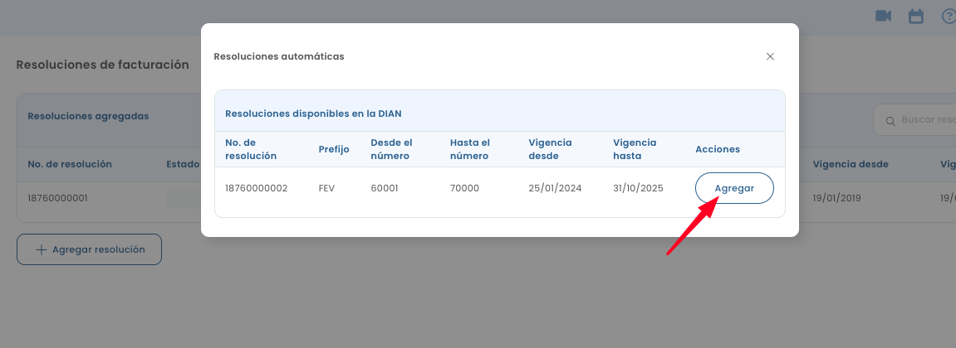Click the FEV prefix cell
The image size is (956, 348).
pos(326,188)
